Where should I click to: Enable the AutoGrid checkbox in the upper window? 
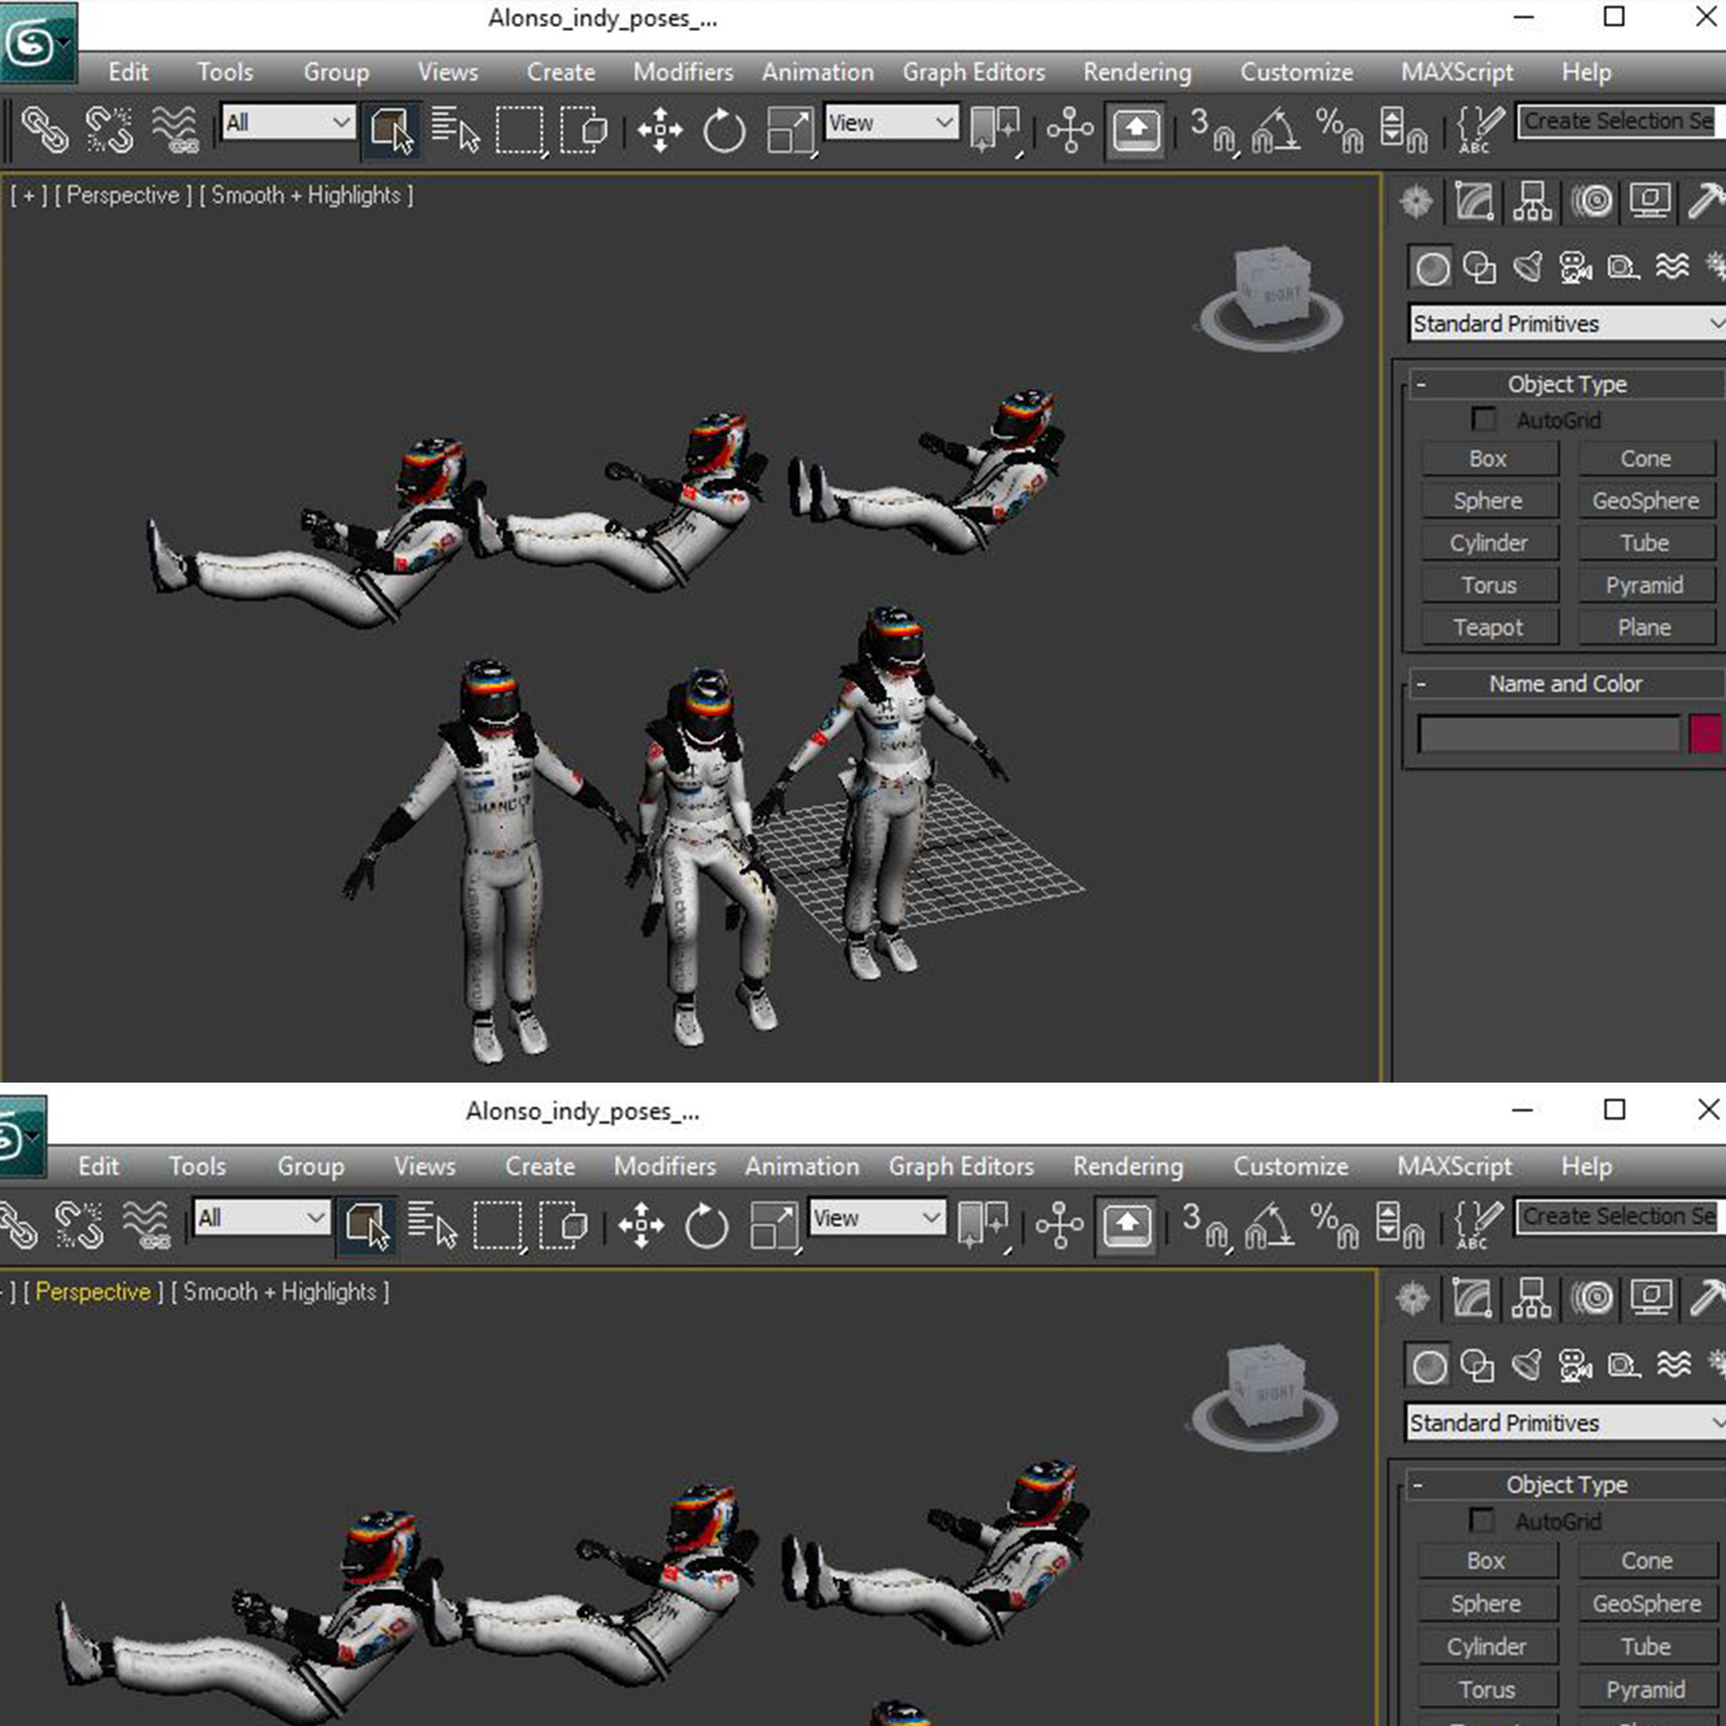click(x=1483, y=419)
